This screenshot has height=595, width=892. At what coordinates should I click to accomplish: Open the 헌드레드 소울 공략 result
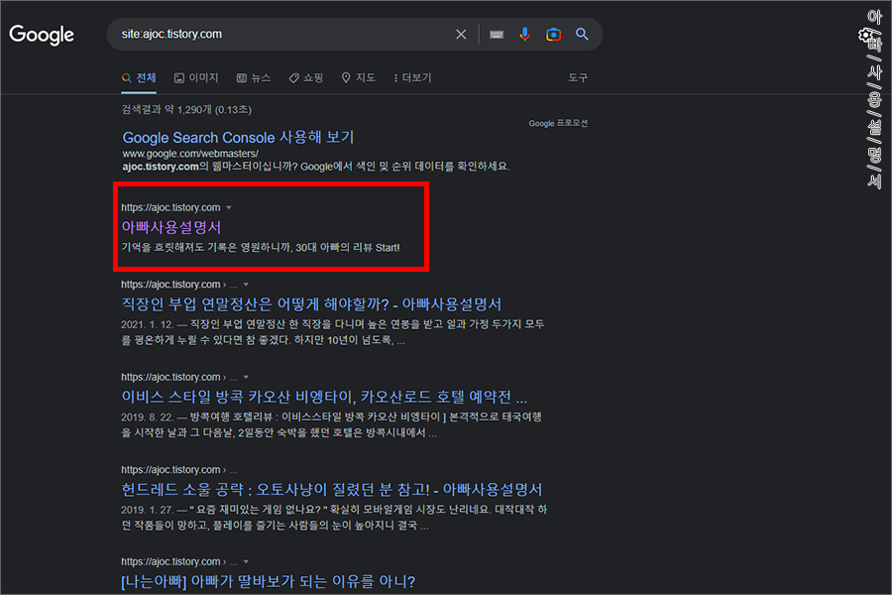click(x=332, y=490)
